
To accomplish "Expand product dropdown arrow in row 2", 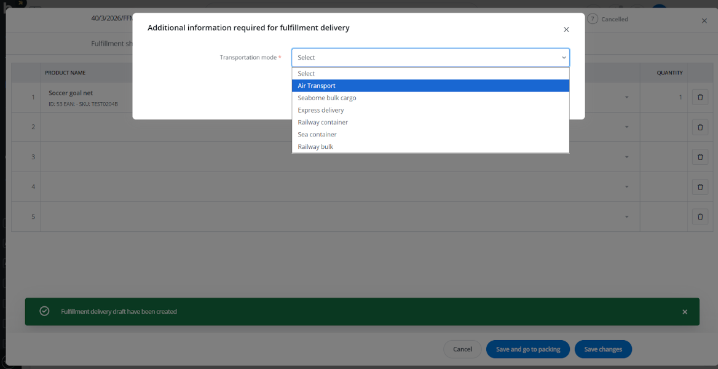I will (626, 127).
